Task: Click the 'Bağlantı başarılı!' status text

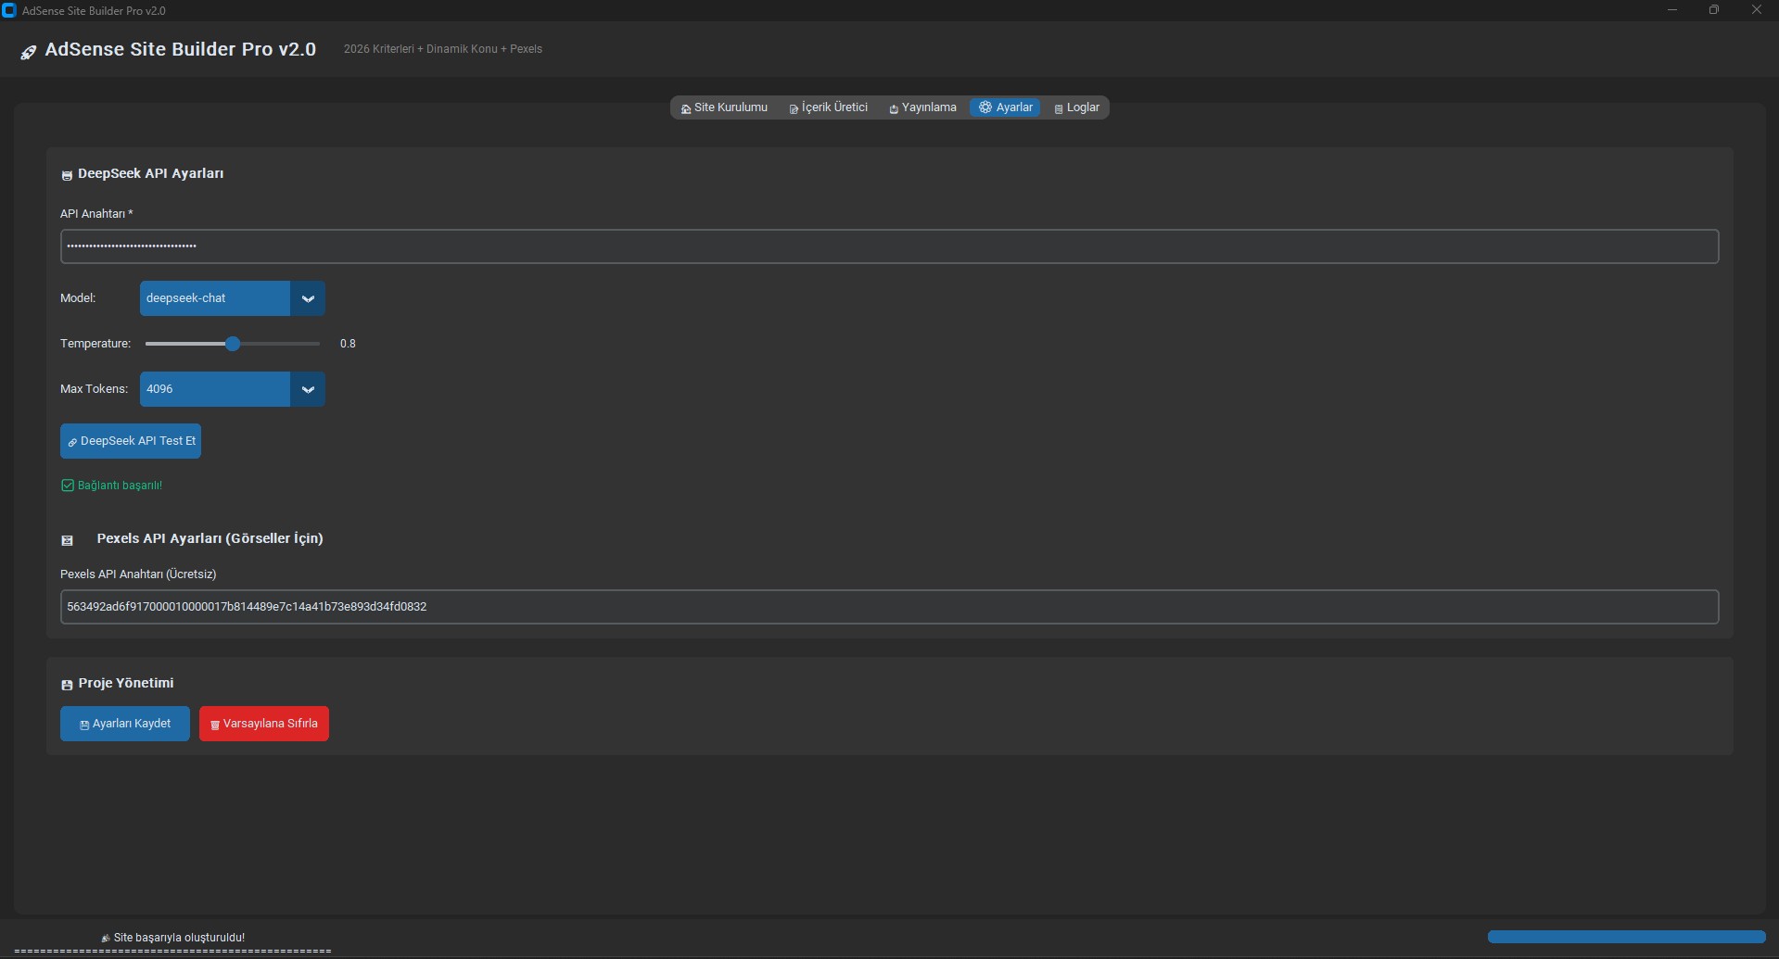Action: [x=120, y=486]
